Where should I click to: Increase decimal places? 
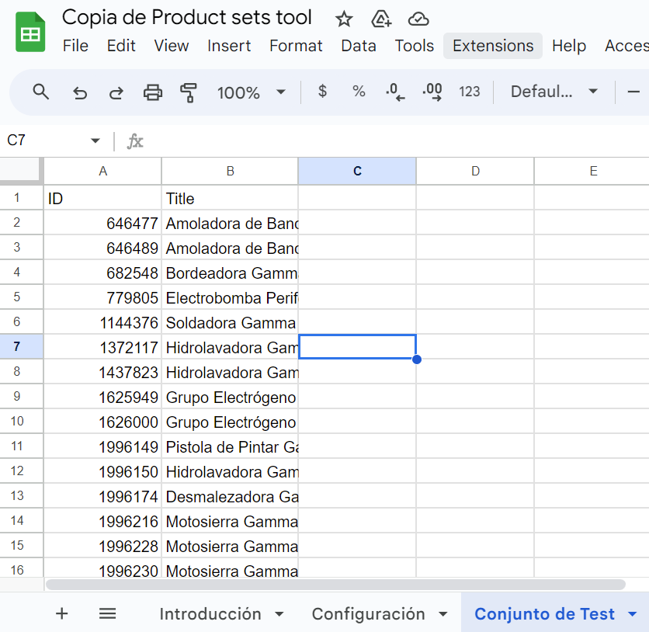pyautogui.click(x=432, y=92)
